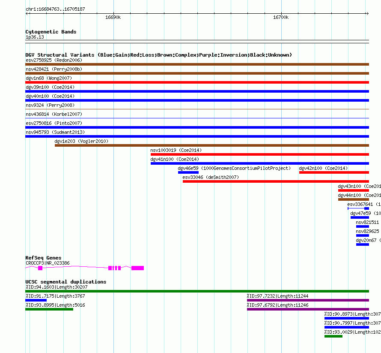Click the %ID:90.7997 duplication label
The image size is (381, 353).
[x=353, y=323]
